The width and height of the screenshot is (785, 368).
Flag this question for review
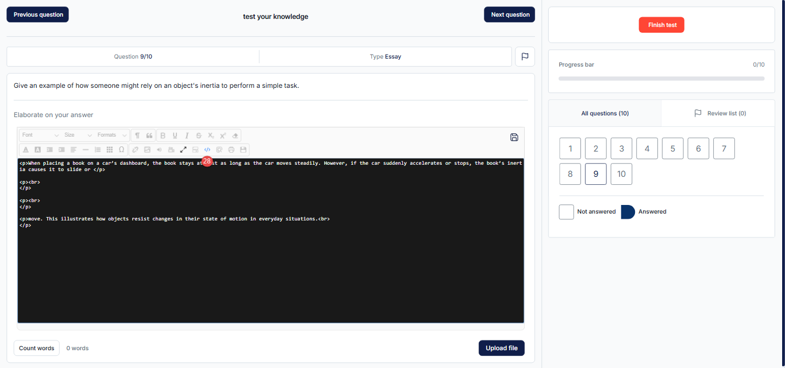(525, 57)
